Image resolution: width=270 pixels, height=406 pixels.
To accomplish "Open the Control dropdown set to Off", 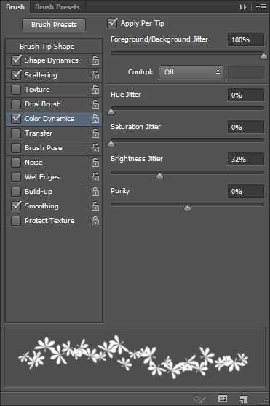I will click(191, 72).
